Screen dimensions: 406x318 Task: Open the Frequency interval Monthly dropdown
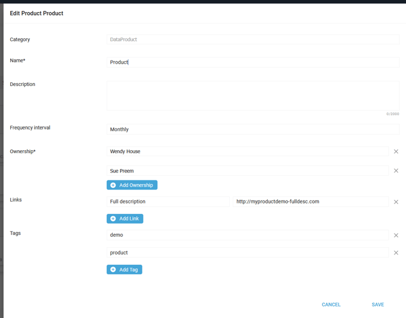[x=253, y=130]
